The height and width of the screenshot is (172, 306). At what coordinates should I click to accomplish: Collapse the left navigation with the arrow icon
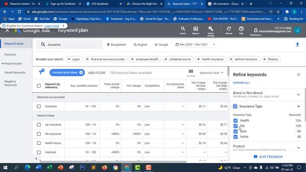[x=36, y=159]
